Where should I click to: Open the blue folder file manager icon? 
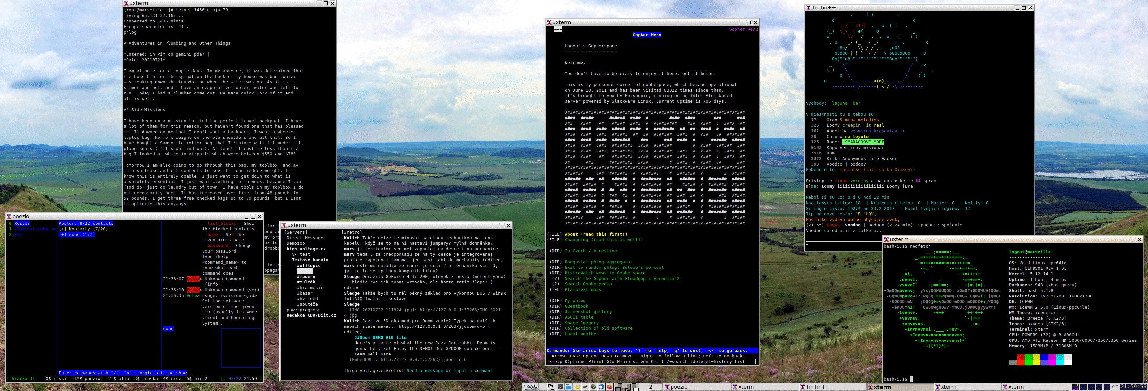point(569,387)
